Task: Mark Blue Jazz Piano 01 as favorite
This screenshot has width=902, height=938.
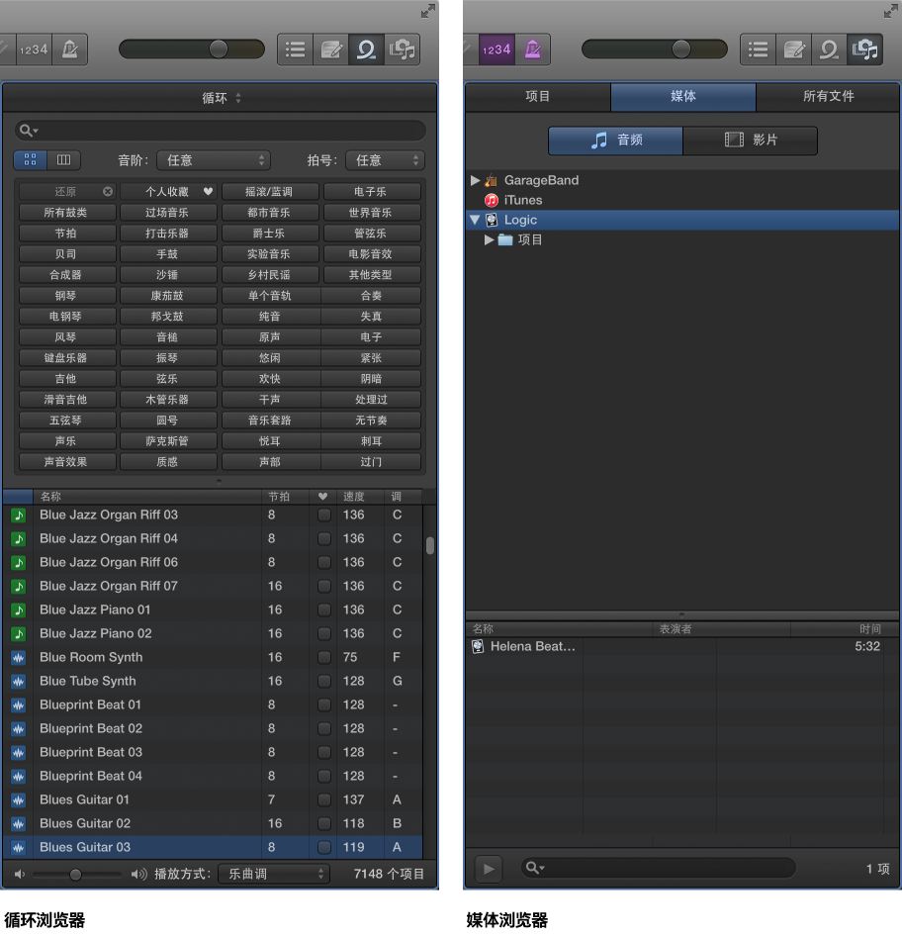Action: (323, 610)
